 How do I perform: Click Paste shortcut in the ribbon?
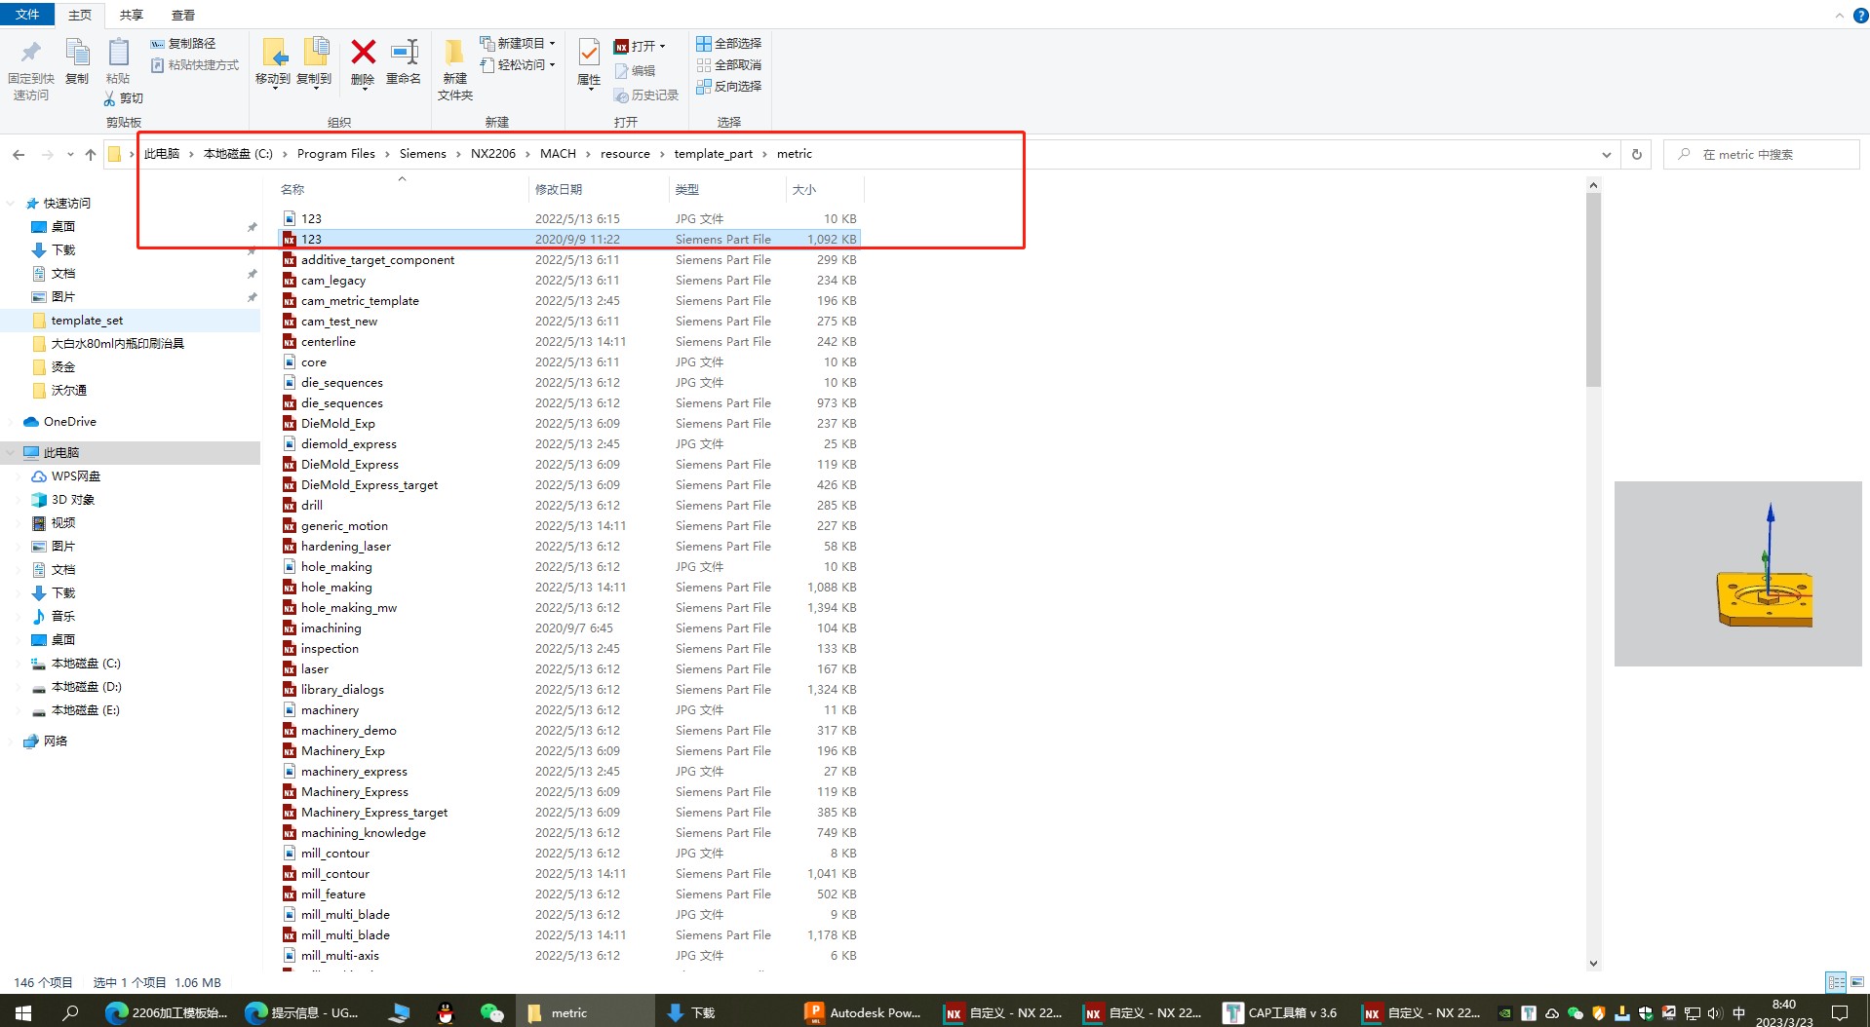[x=195, y=65]
